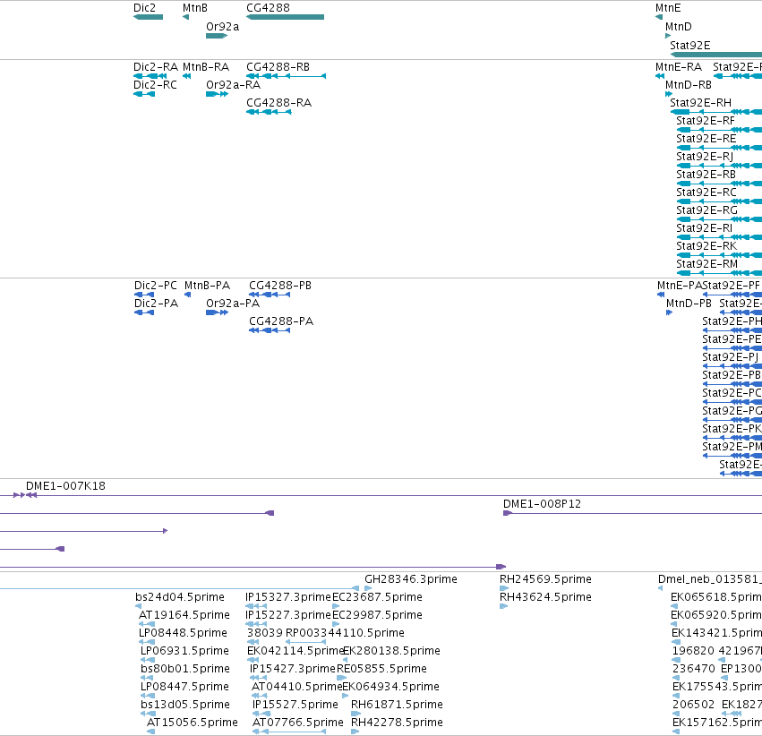Select the CG4288-RA transcript
The width and height of the screenshot is (762, 736).
click(269, 112)
